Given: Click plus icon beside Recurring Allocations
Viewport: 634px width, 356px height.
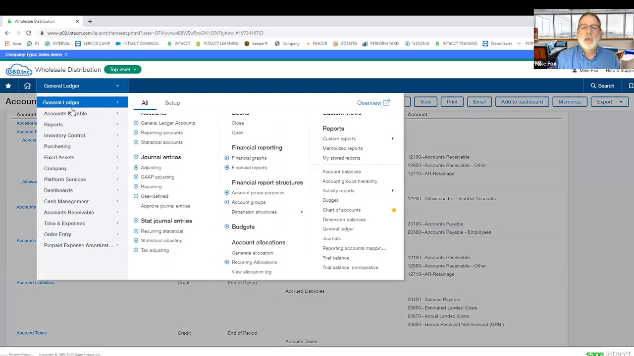Looking at the screenshot, I should coord(227,262).
